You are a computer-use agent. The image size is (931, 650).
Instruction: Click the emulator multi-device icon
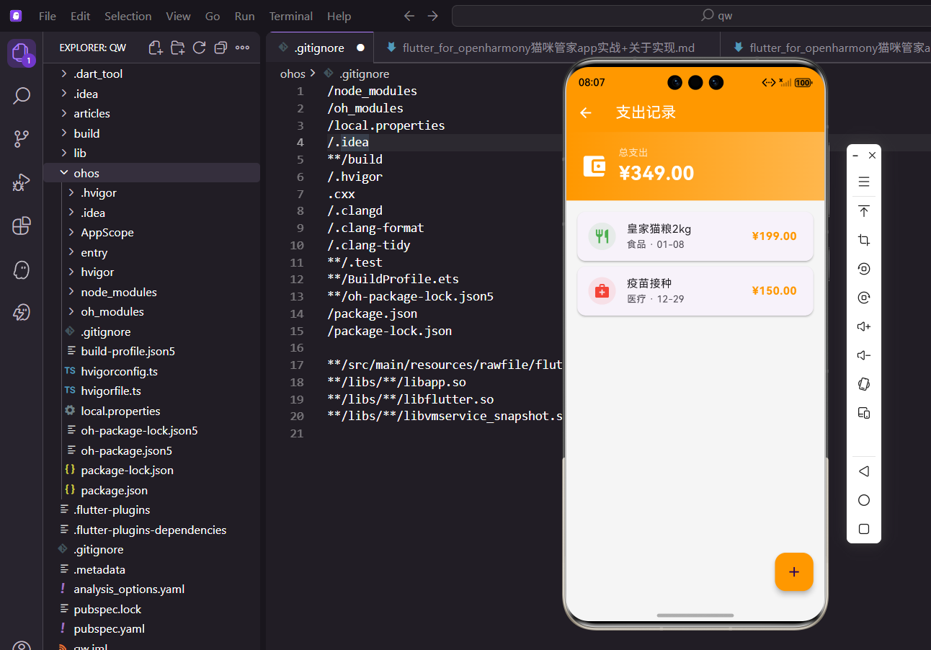864,413
